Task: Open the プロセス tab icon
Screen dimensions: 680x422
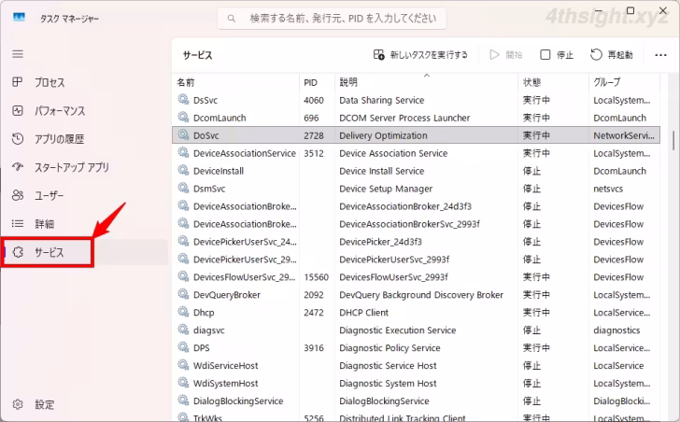Action: click(x=18, y=82)
